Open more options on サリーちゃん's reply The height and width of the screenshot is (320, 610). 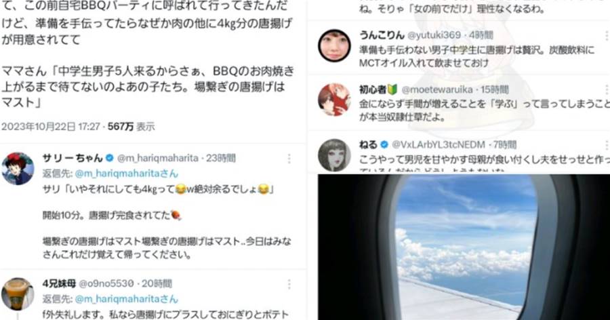coord(289,159)
